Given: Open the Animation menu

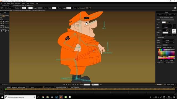Looking at the screenshot, I should [18, 3].
